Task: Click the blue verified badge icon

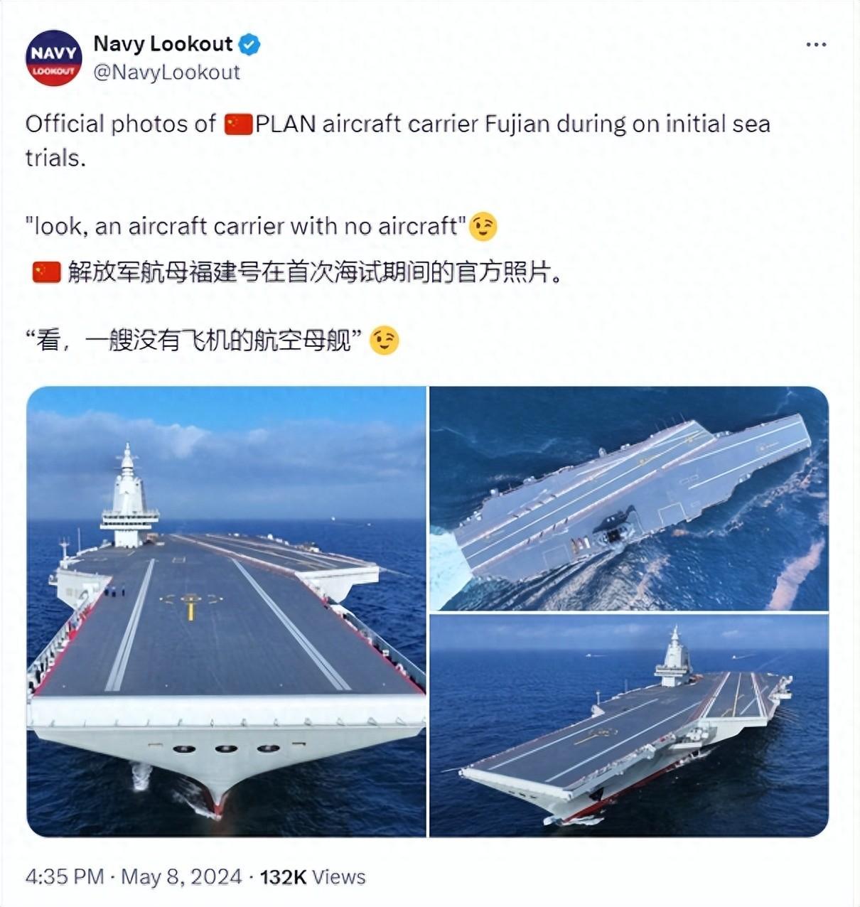Action: 249,45
